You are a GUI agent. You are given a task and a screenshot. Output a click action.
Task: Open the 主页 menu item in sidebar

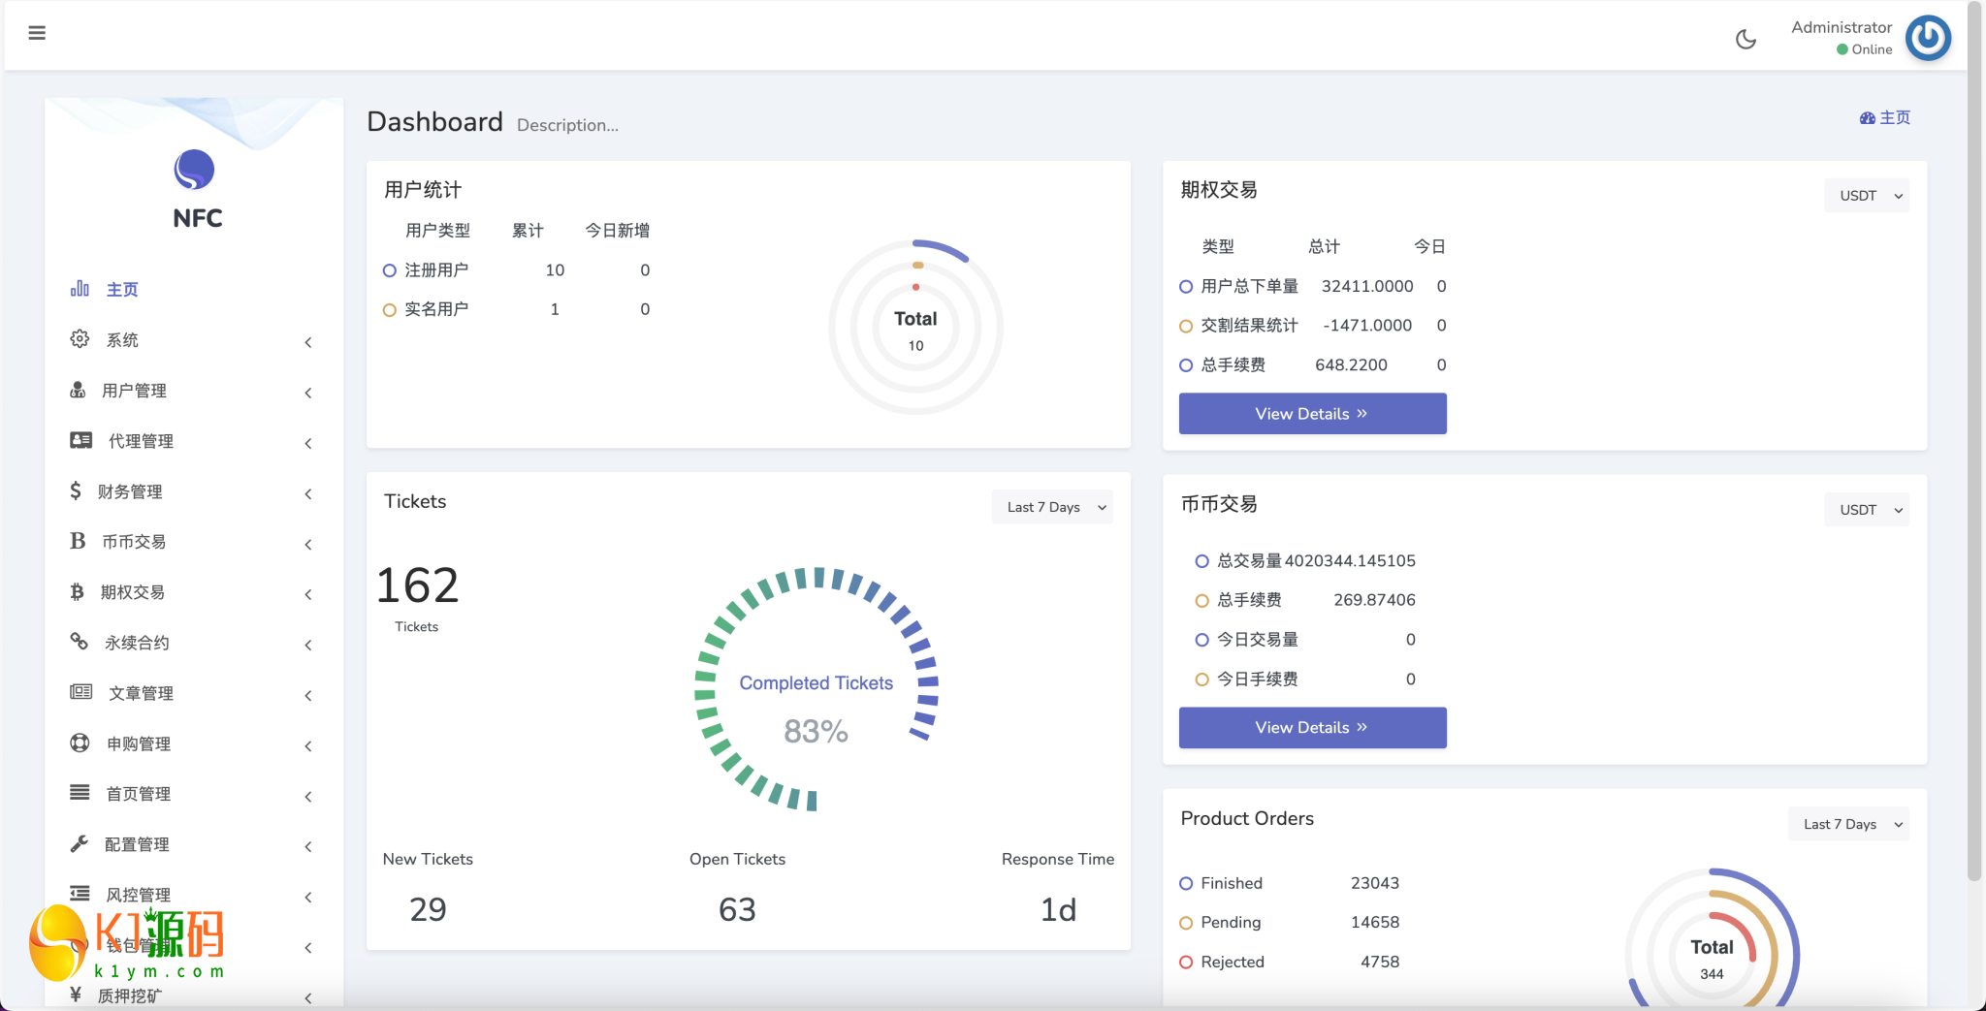tap(122, 290)
